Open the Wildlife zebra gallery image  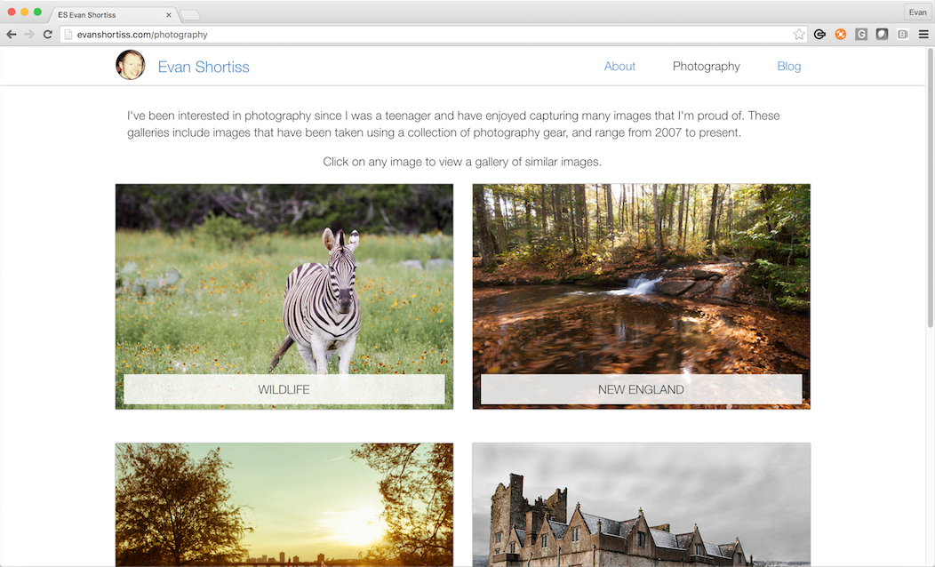(x=284, y=296)
